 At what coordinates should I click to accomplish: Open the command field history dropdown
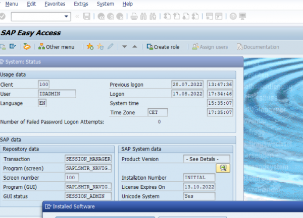coord(67,17)
